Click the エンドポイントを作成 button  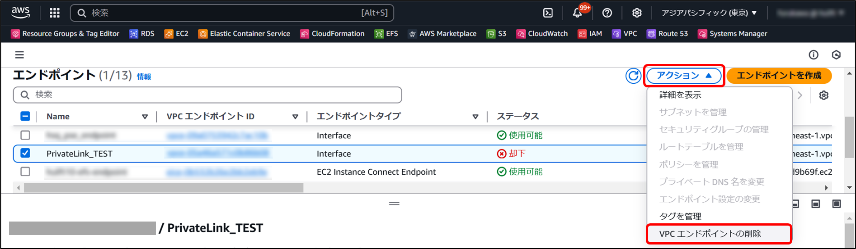pos(779,76)
